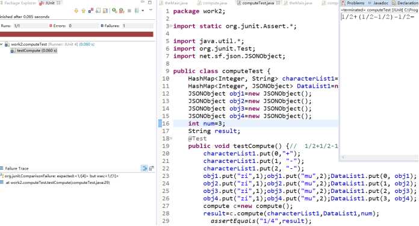The image size is (419, 226).
Task: Click 'import org.junit.Test;' line
Action: (214, 49)
